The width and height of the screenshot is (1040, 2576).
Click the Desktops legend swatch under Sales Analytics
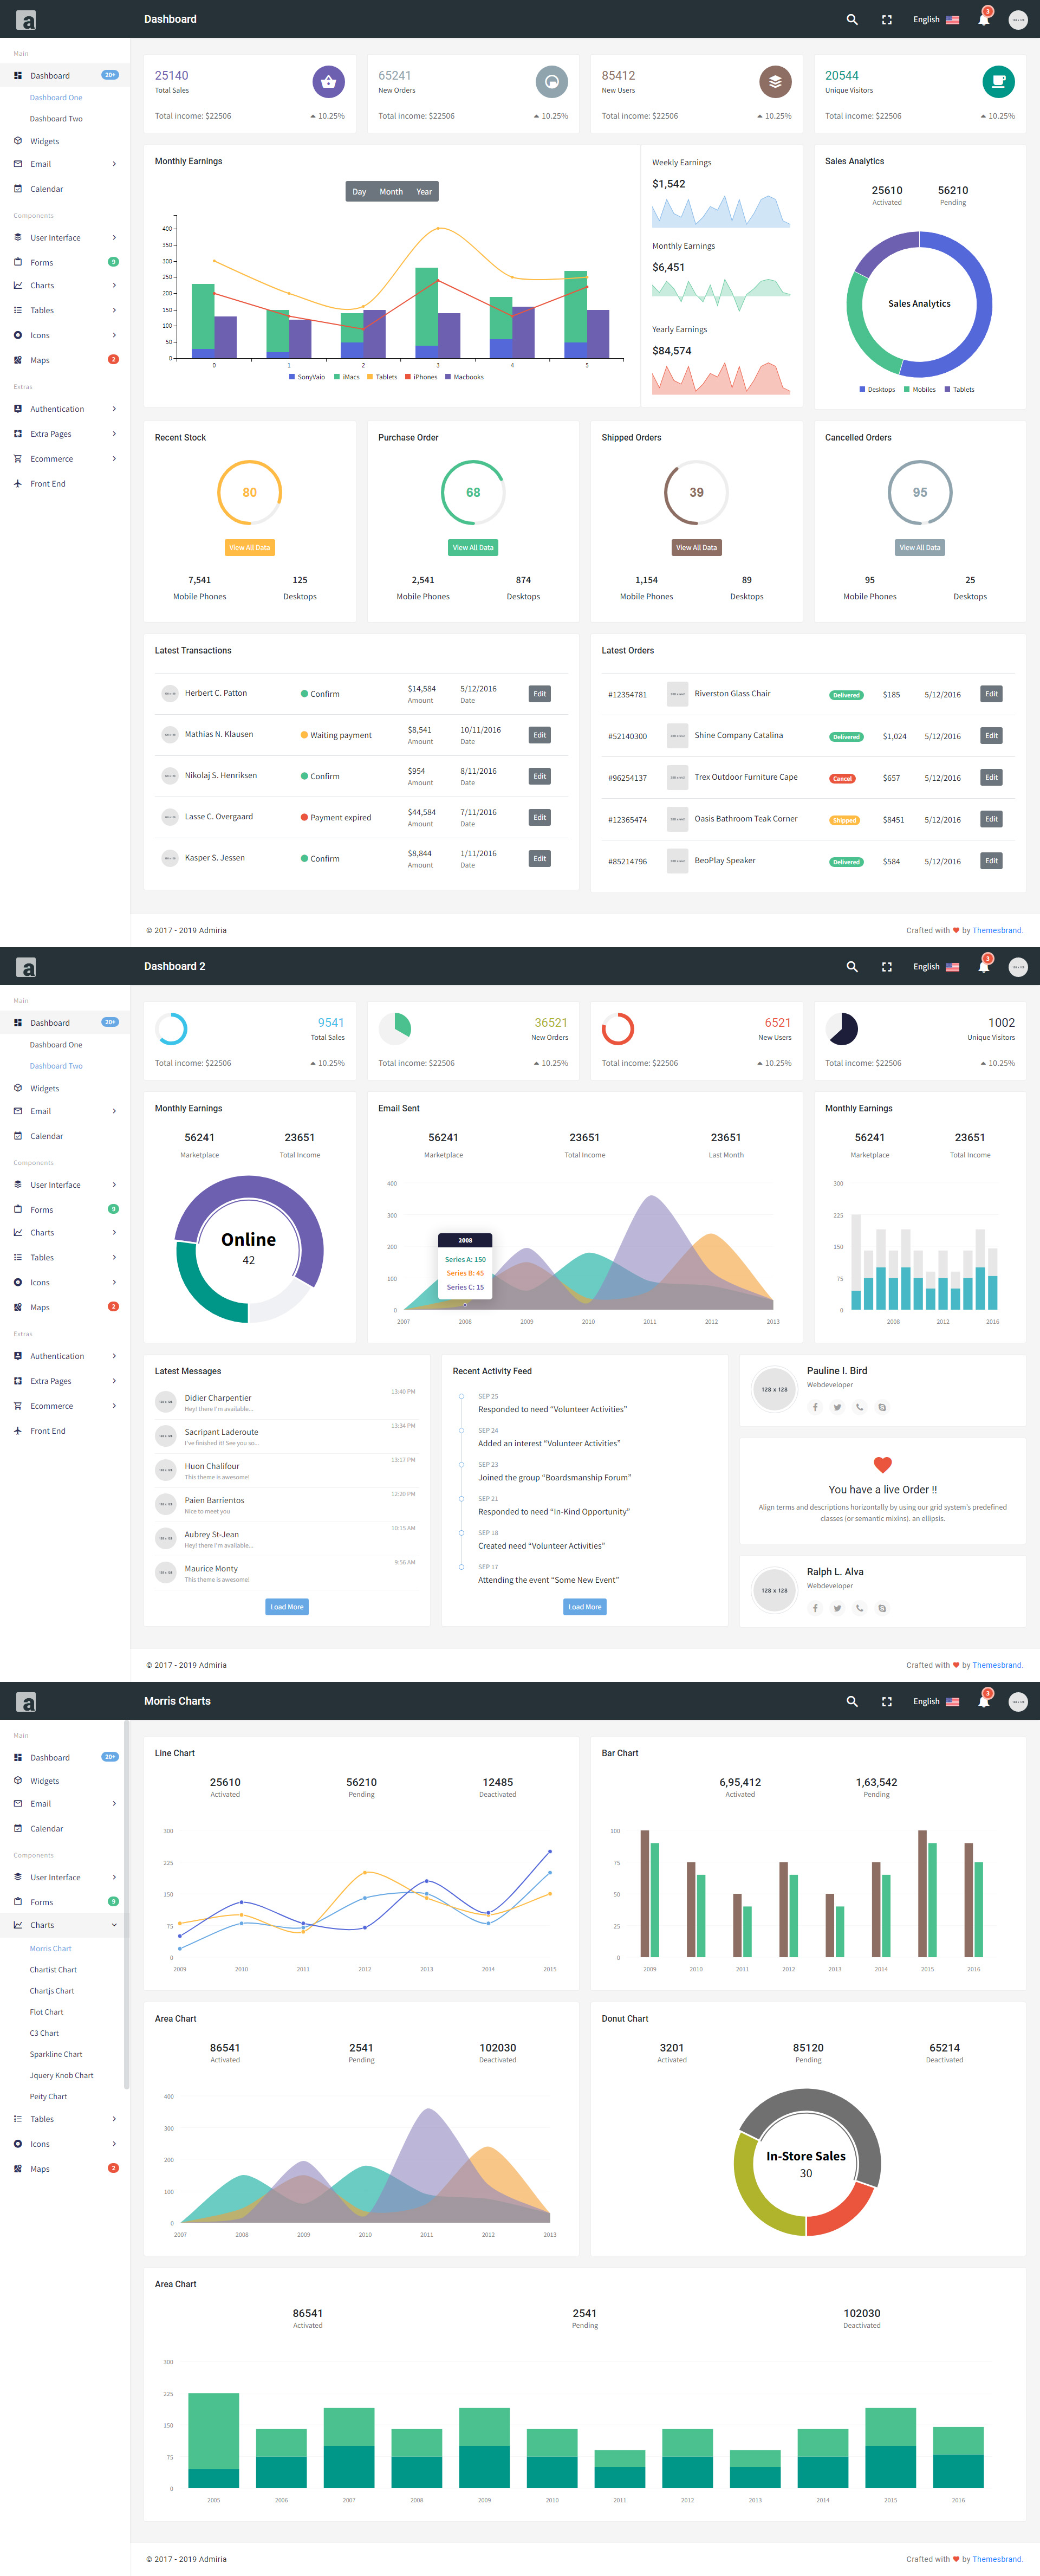tap(862, 389)
